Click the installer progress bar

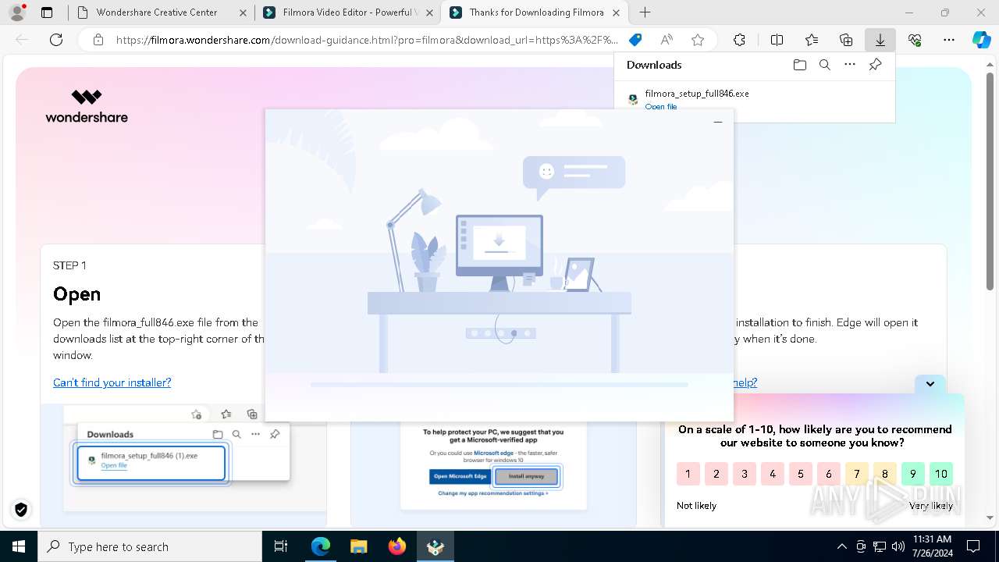(x=499, y=385)
